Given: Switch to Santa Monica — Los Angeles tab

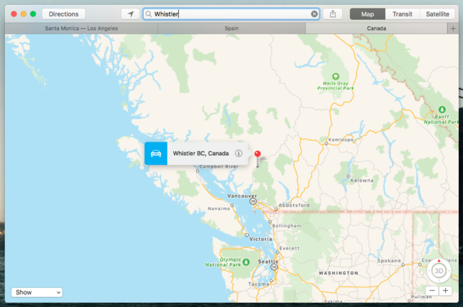Looking at the screenshot, I should (81, 28).
